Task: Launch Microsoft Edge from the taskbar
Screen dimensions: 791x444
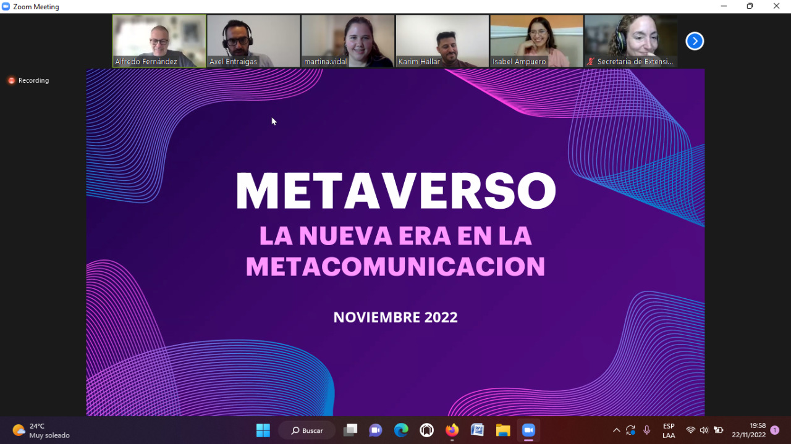Action: point(401,430)
